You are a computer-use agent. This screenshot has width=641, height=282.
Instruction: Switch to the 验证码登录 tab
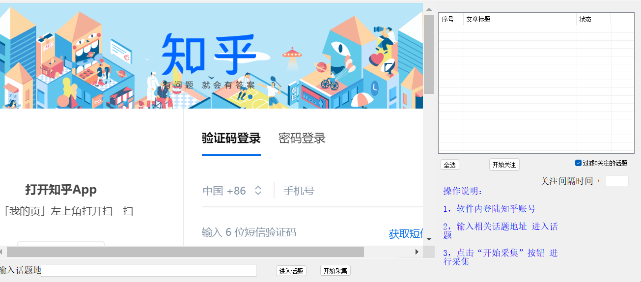point(231,138)
